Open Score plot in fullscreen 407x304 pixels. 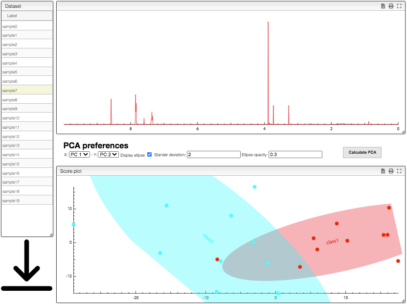[399, 171]
